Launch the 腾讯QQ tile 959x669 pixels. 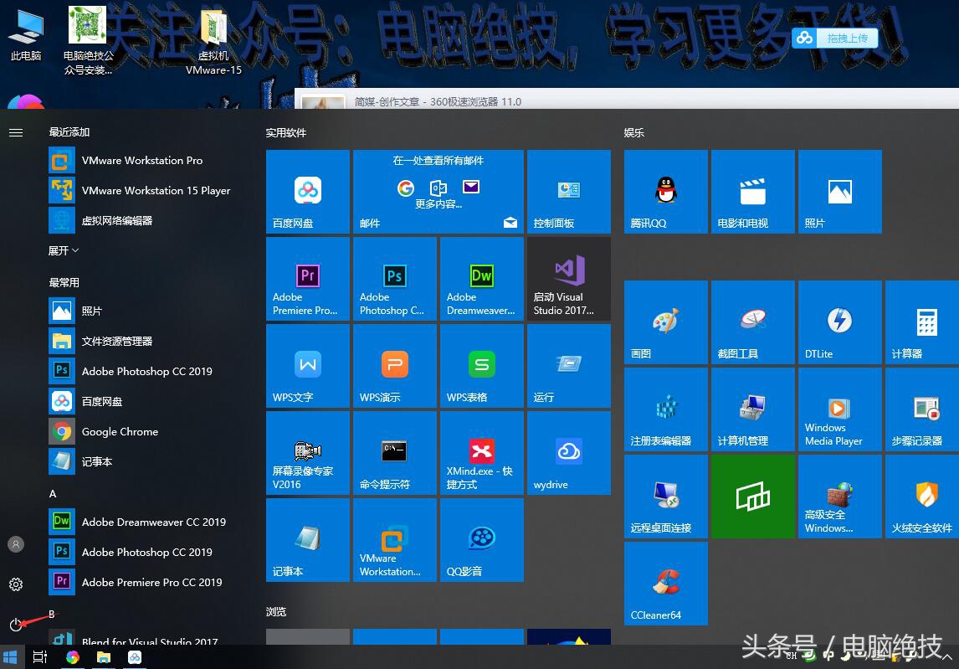click(x=665, y=191)
